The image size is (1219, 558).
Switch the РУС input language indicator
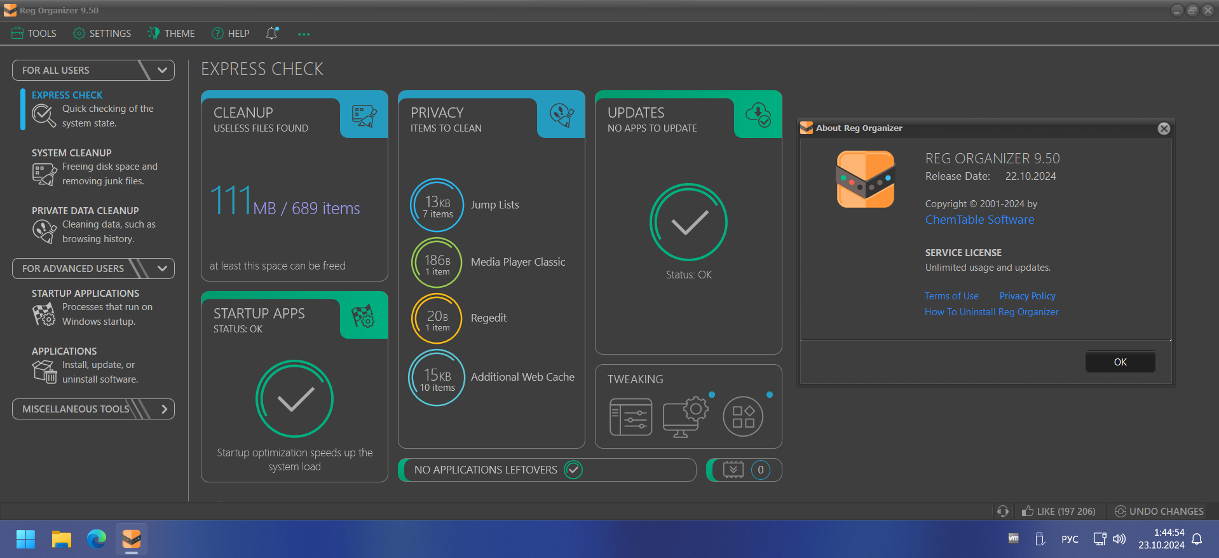(1070, 540)
